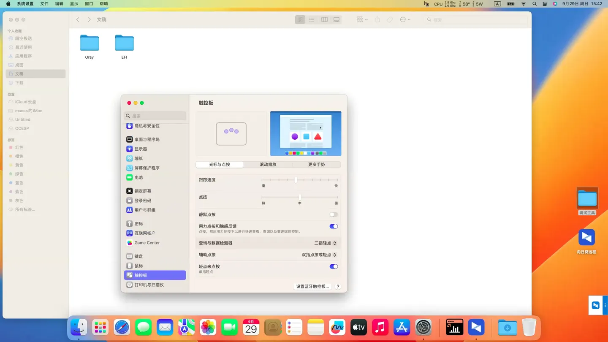The height and width of the screenshot is (342, 608).
Task: Open the 帮助 menu in the menu bar
Action: [104, 3]
